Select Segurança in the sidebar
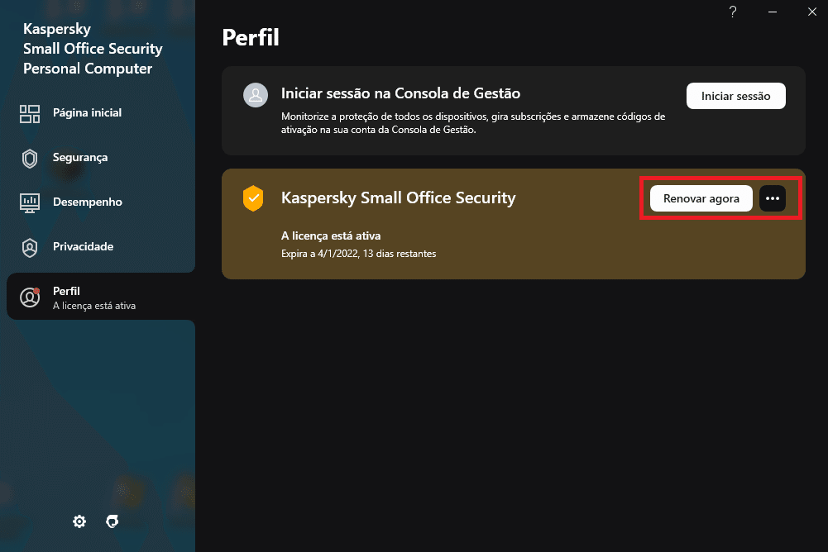Viewport: 828px width, 552px height. tap(80, 157)
